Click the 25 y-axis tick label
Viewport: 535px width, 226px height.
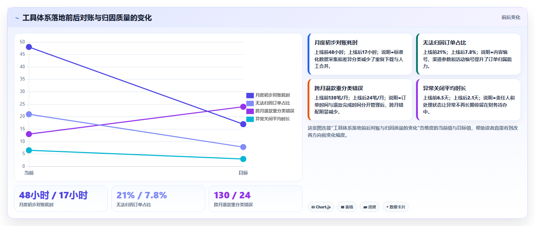point(22,104)
